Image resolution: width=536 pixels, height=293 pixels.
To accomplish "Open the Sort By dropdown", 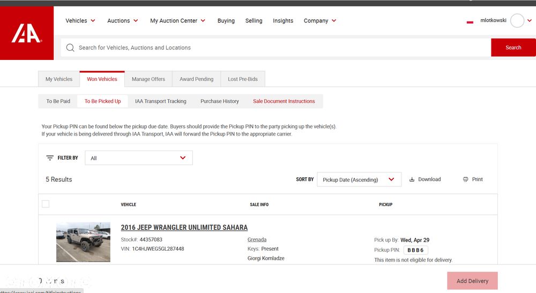I will tap(359, 179).
